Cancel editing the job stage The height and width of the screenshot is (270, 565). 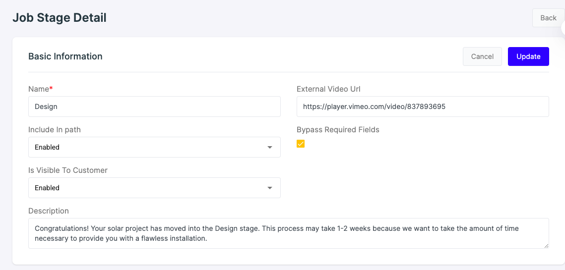pos(482,56)
